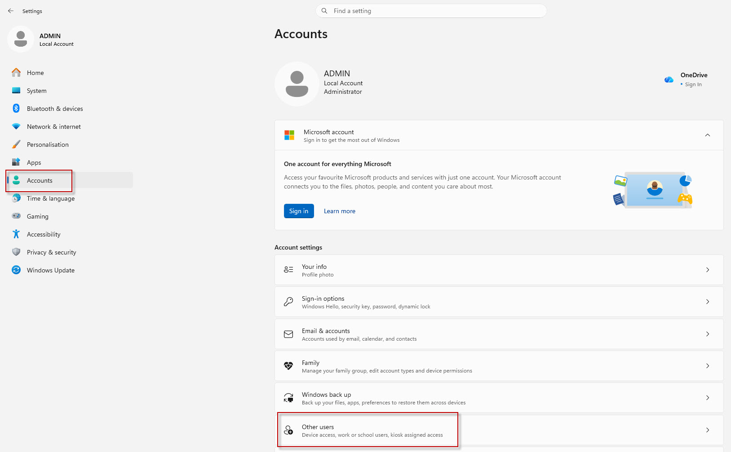Click 'Other users' title text
The image size is (731, 452).
pos(318,427)
